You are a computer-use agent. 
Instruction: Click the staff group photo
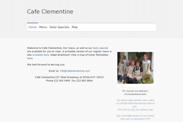(x=135, y=68)
